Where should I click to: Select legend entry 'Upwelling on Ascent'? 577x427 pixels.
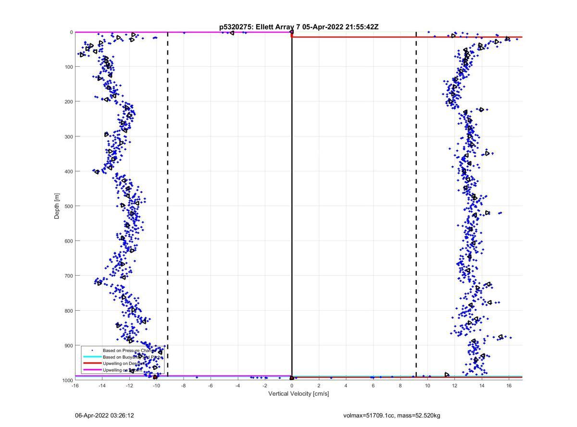pyautogui.click(x=123, y=370)
